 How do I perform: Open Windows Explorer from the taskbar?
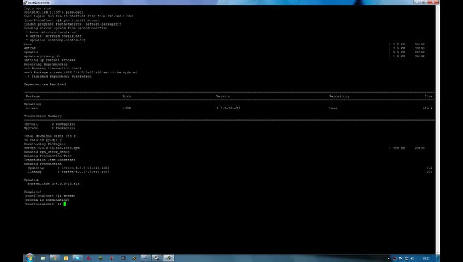(44, 258)
